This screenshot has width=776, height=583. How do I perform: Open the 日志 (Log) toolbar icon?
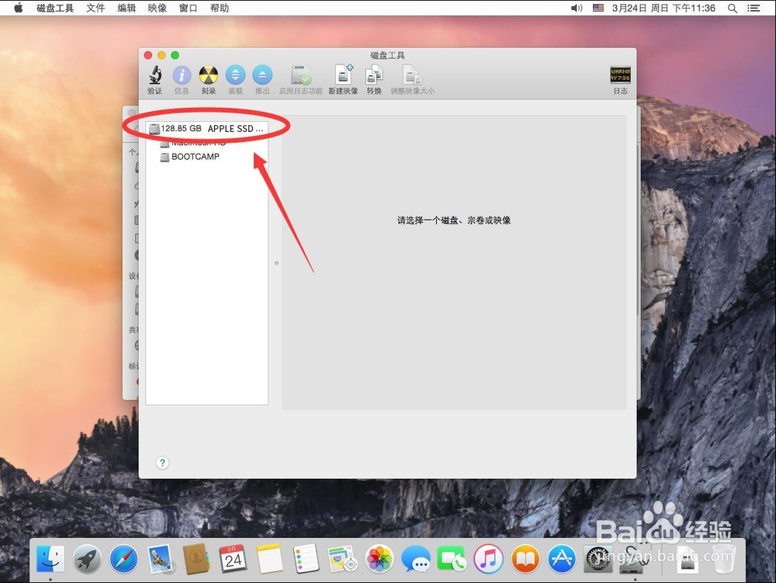(x=620, y=75)
